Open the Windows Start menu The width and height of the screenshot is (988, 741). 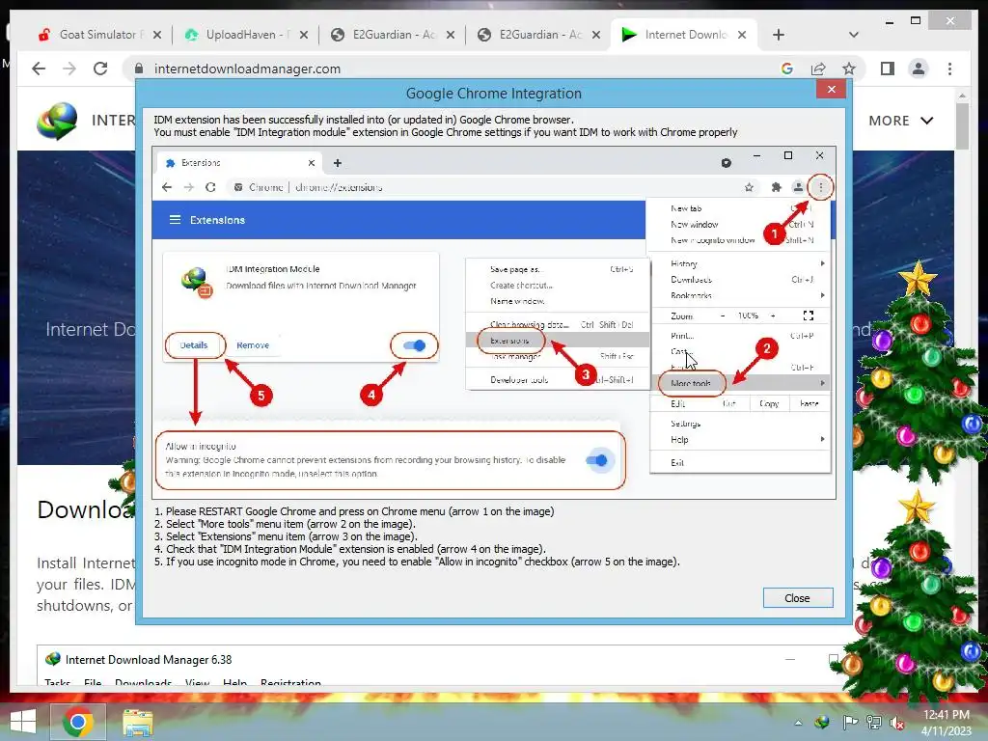(23, 722)
